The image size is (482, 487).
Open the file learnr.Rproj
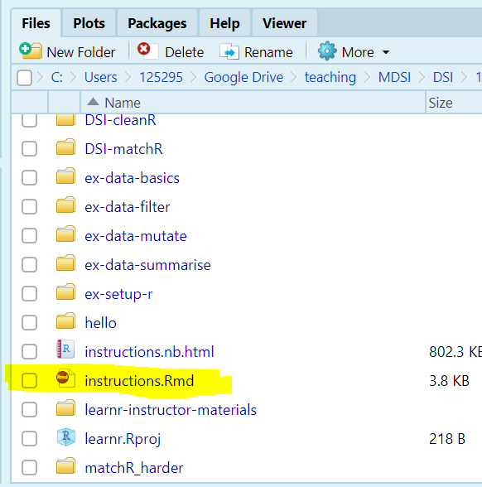pyautogui.click(x=123, y=439)
